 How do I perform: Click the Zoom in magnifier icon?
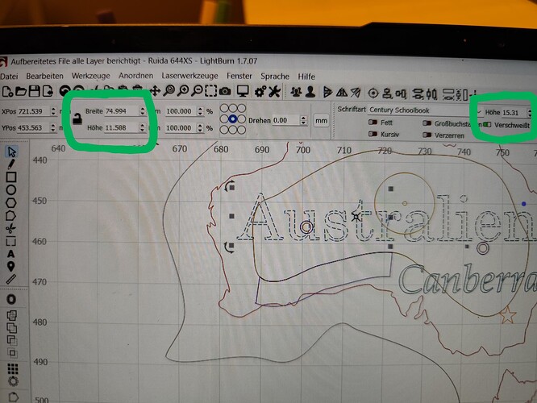click(x=183, y=91)
